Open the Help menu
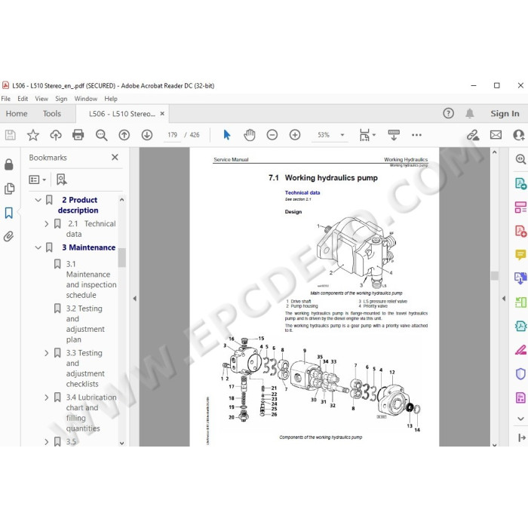 (111, 99)
